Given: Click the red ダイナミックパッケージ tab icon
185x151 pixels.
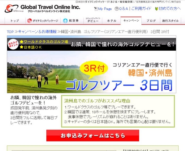Looking at the screenshot, I should [x=30, y=21].
